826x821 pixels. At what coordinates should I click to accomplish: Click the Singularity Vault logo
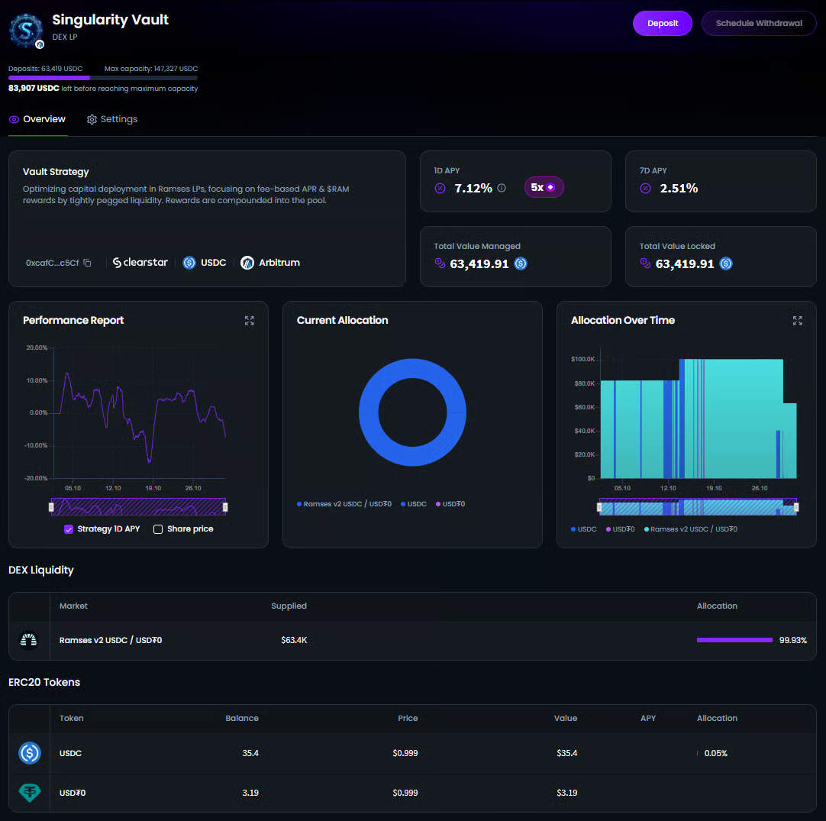pyautogui.click(x=26, y=30)
